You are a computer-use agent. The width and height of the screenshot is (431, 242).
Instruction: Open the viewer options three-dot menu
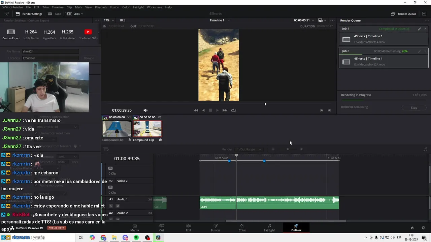coord(332,20)
